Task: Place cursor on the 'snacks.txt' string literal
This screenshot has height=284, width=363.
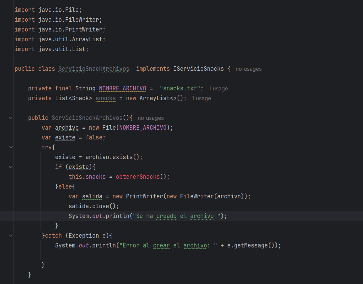Action: tap(180, 88)
